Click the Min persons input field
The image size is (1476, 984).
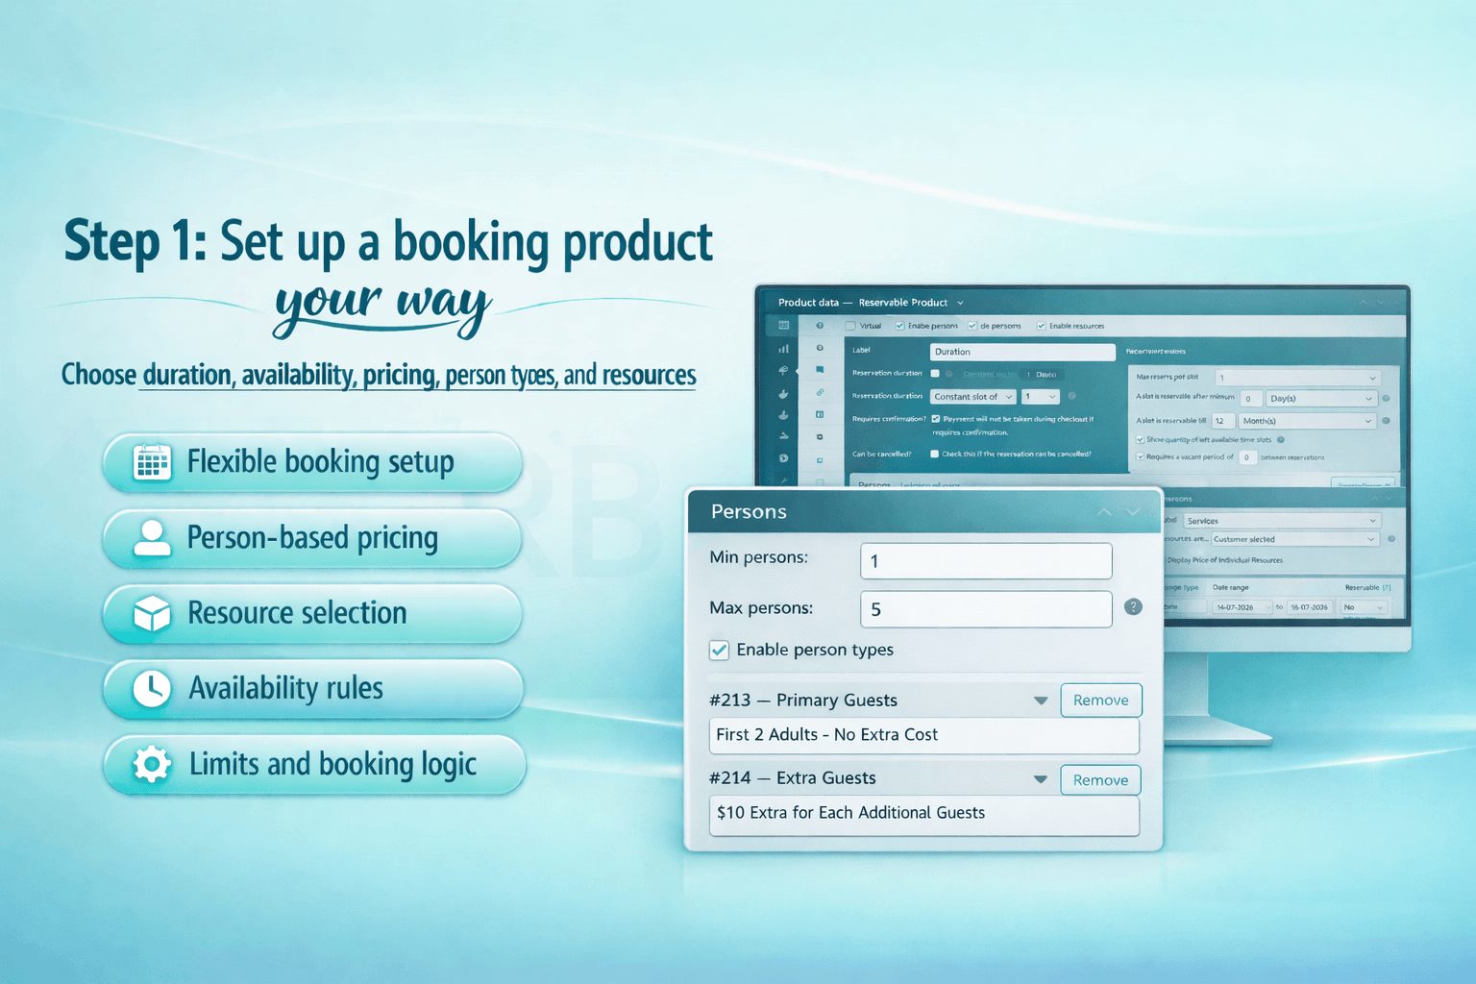(985, 560)
